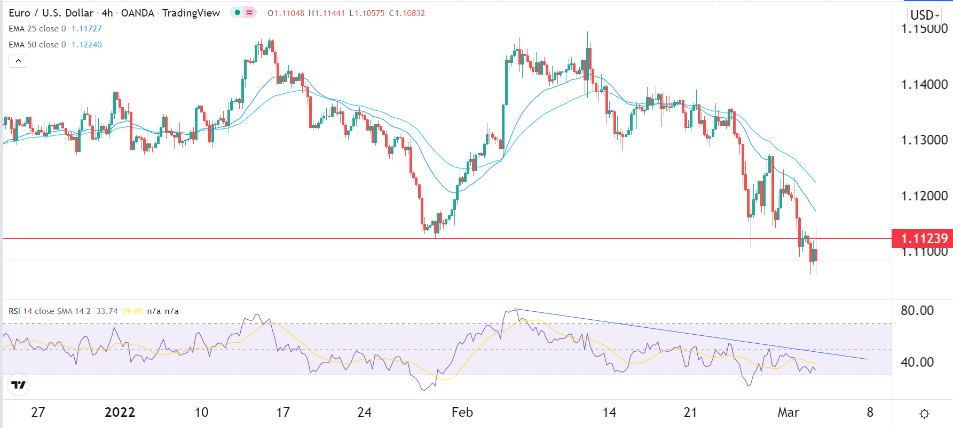Viewport: 953px width, 428px height.
Task: Click the Feb date on time axis
Action: click(462, 413)
